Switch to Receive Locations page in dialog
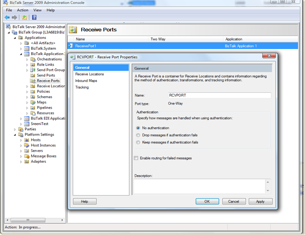The width and height of the screenshot is (305, 235). (x=89, y=74)
